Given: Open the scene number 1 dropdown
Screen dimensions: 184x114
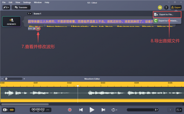Looking at the screenshot, I should [x=29, y=14].
